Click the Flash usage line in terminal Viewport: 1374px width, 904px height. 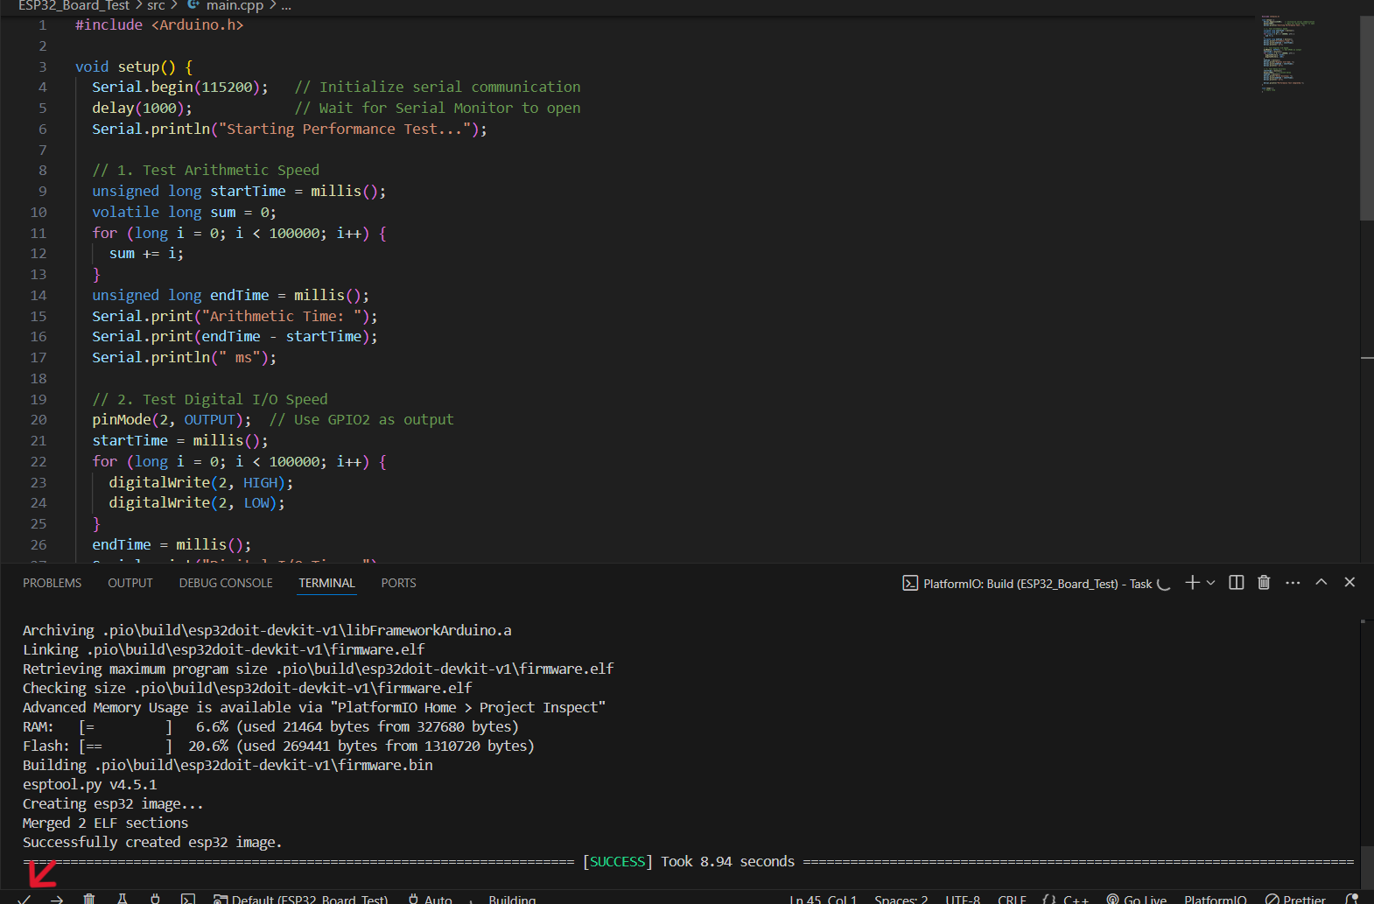[x=278, y=746]
